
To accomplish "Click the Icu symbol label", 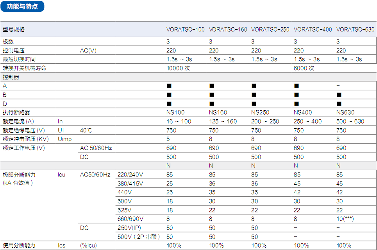I will tap(62, 174).
